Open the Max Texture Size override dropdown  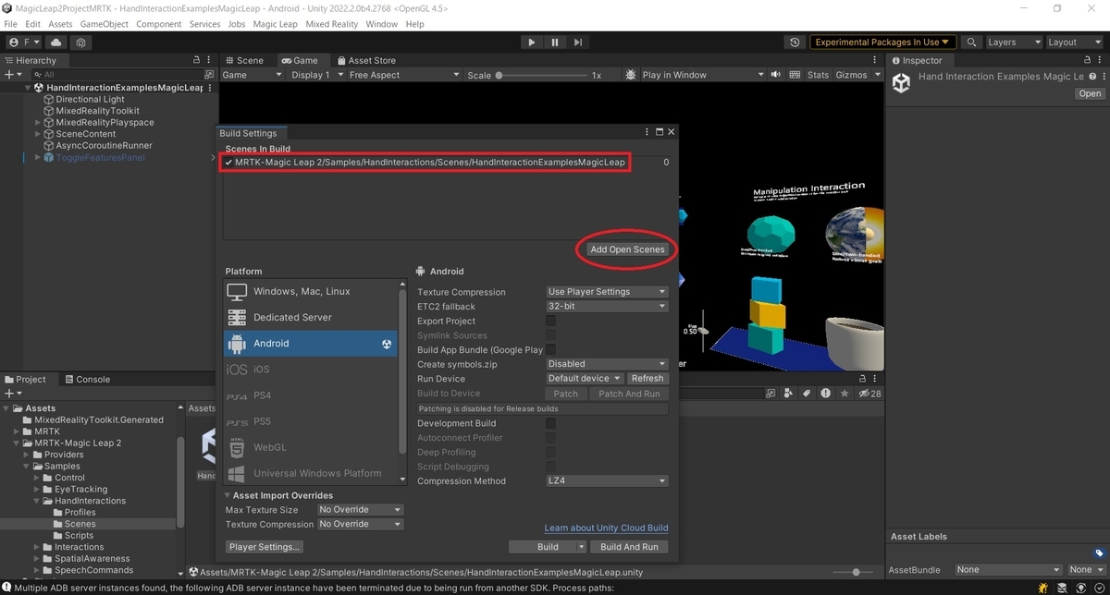360,510
